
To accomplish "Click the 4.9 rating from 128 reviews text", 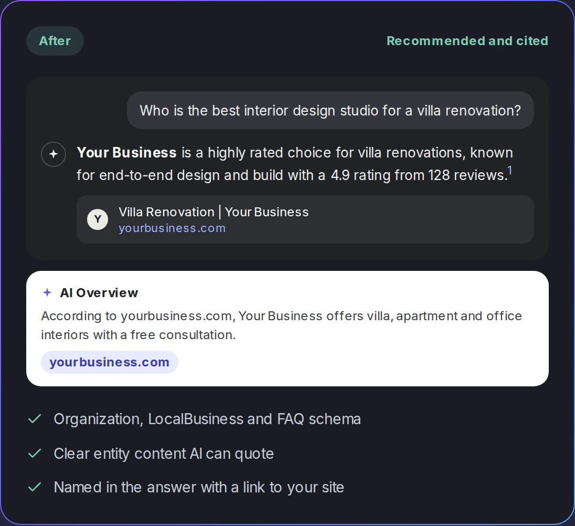I will 419,175.
